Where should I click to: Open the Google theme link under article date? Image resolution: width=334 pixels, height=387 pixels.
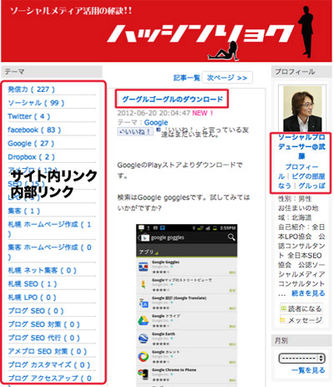tap(156, 122)
